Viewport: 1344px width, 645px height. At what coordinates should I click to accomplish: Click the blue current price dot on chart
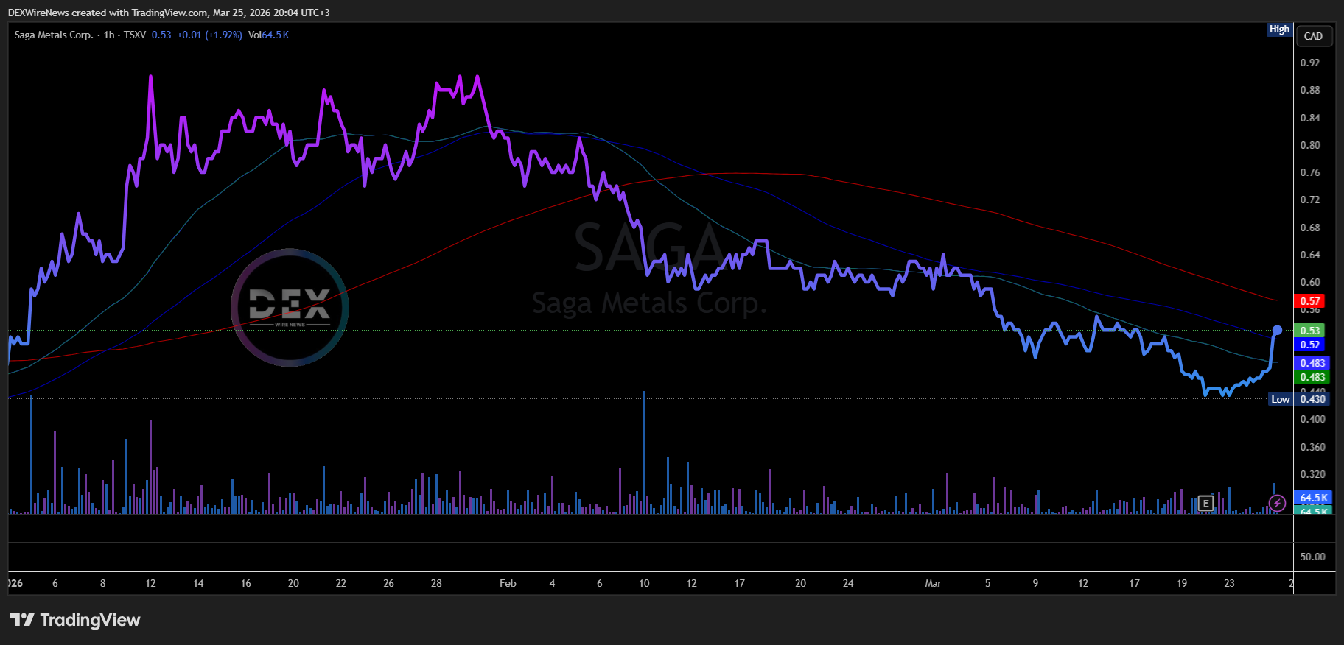tap(1277, 331)
